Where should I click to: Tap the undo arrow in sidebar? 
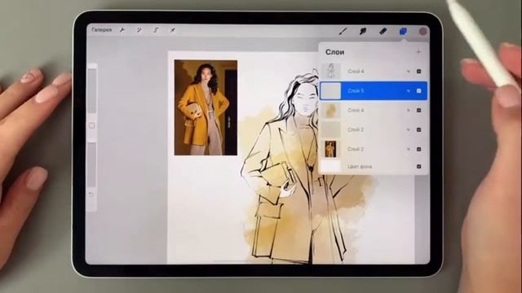tap(91, 194)
